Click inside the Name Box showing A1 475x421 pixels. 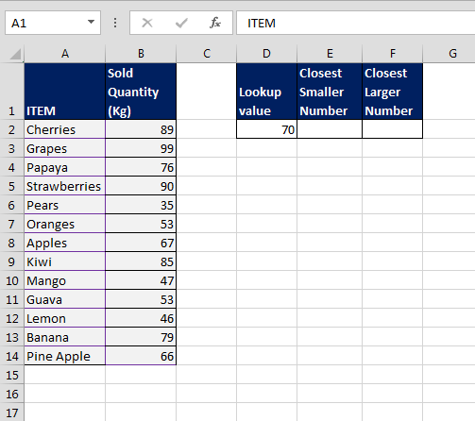[x=45, y=23]
